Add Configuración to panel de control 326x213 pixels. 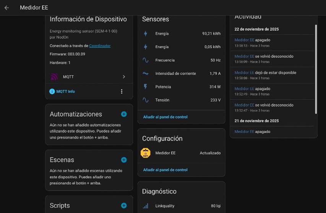165,170
